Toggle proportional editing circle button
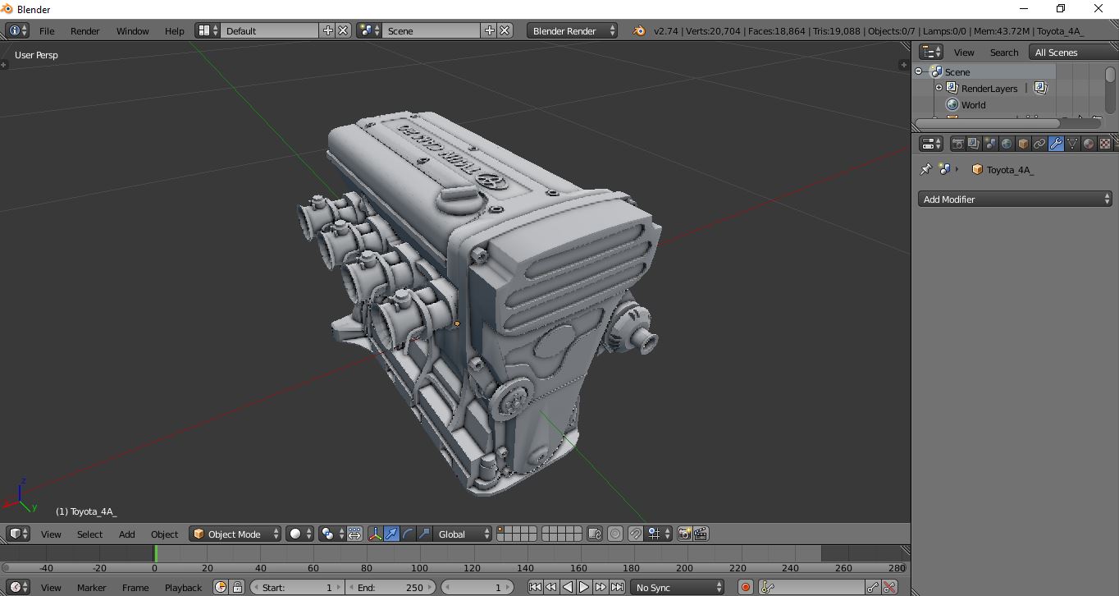The image size is (1119, 596). click(x=615, y=534)
